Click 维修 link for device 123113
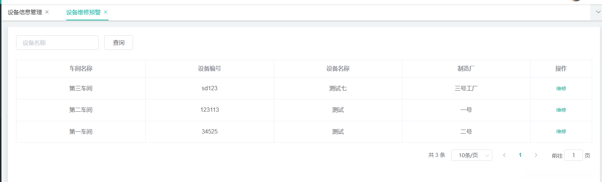Screen dimensions: 602x182 click(x=561, y=110)
